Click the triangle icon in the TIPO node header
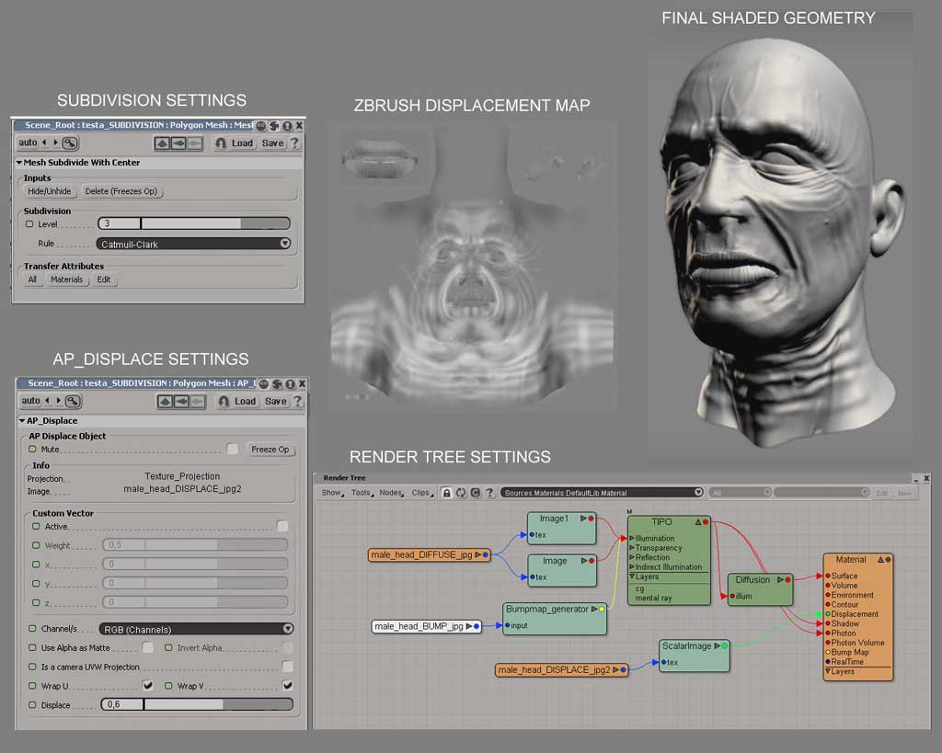This screenshot has width=942, height=753. (698, 522)
